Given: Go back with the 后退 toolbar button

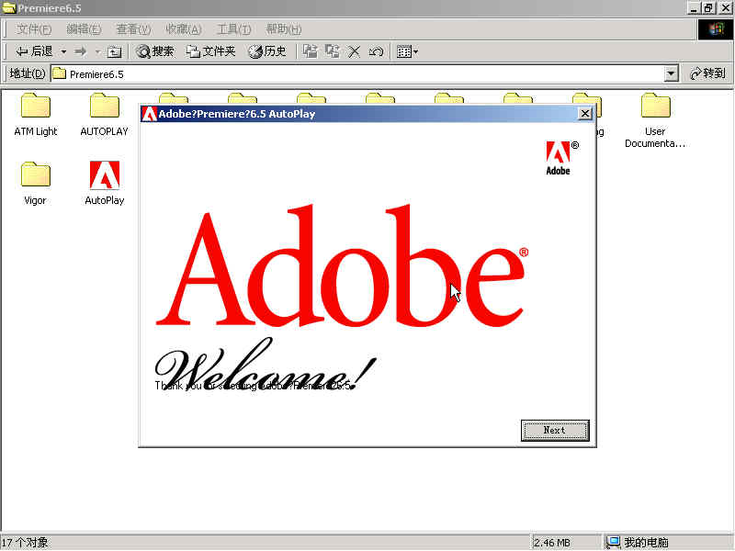Looking at the screenshot, I should 34,51.
